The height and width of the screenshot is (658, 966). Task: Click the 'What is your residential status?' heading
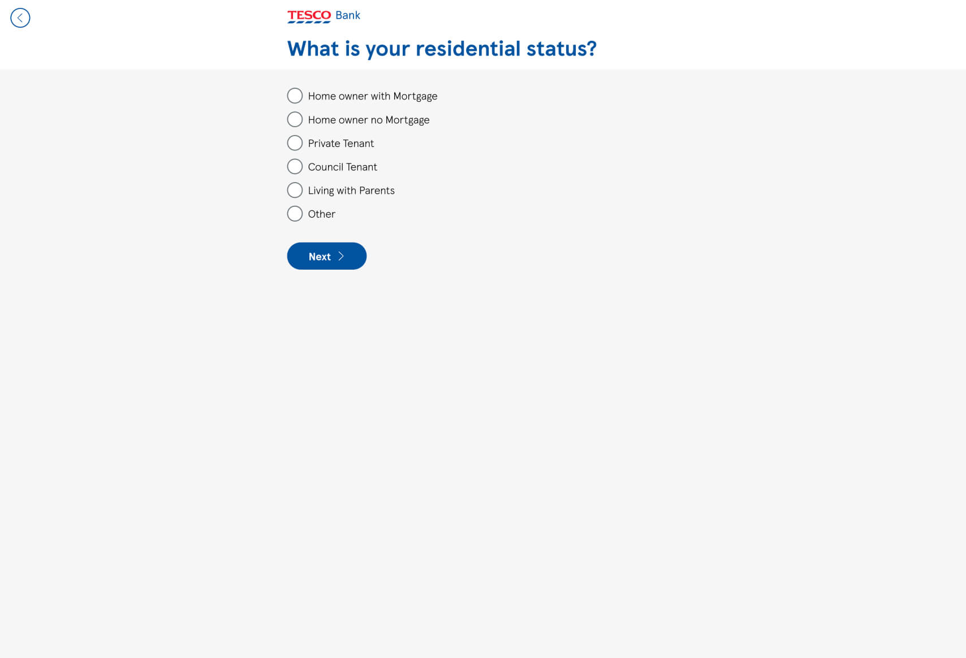tap(442, 49)
